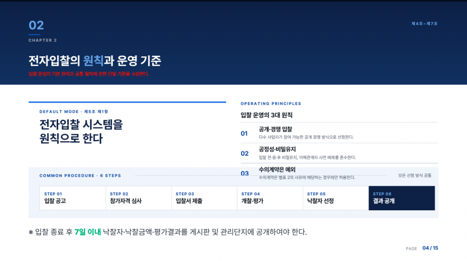Select the STEP 01 입찰 공고 box
The image size is (467, 261).
click(72, 198)
